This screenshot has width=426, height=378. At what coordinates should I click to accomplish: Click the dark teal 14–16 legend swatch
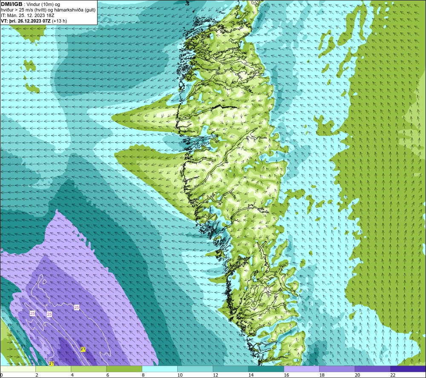[x=266, y=369]
